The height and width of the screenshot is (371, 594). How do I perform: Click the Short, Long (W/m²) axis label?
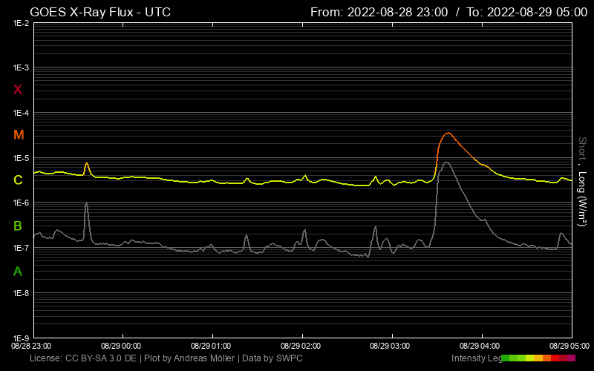pyautogui.click(x=583, y=181)
